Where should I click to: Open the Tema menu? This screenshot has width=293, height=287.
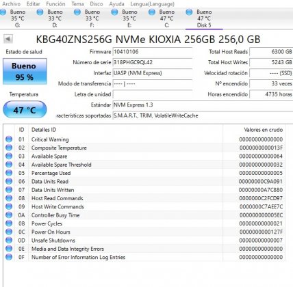pyautogui.click(x=77, y=4)
